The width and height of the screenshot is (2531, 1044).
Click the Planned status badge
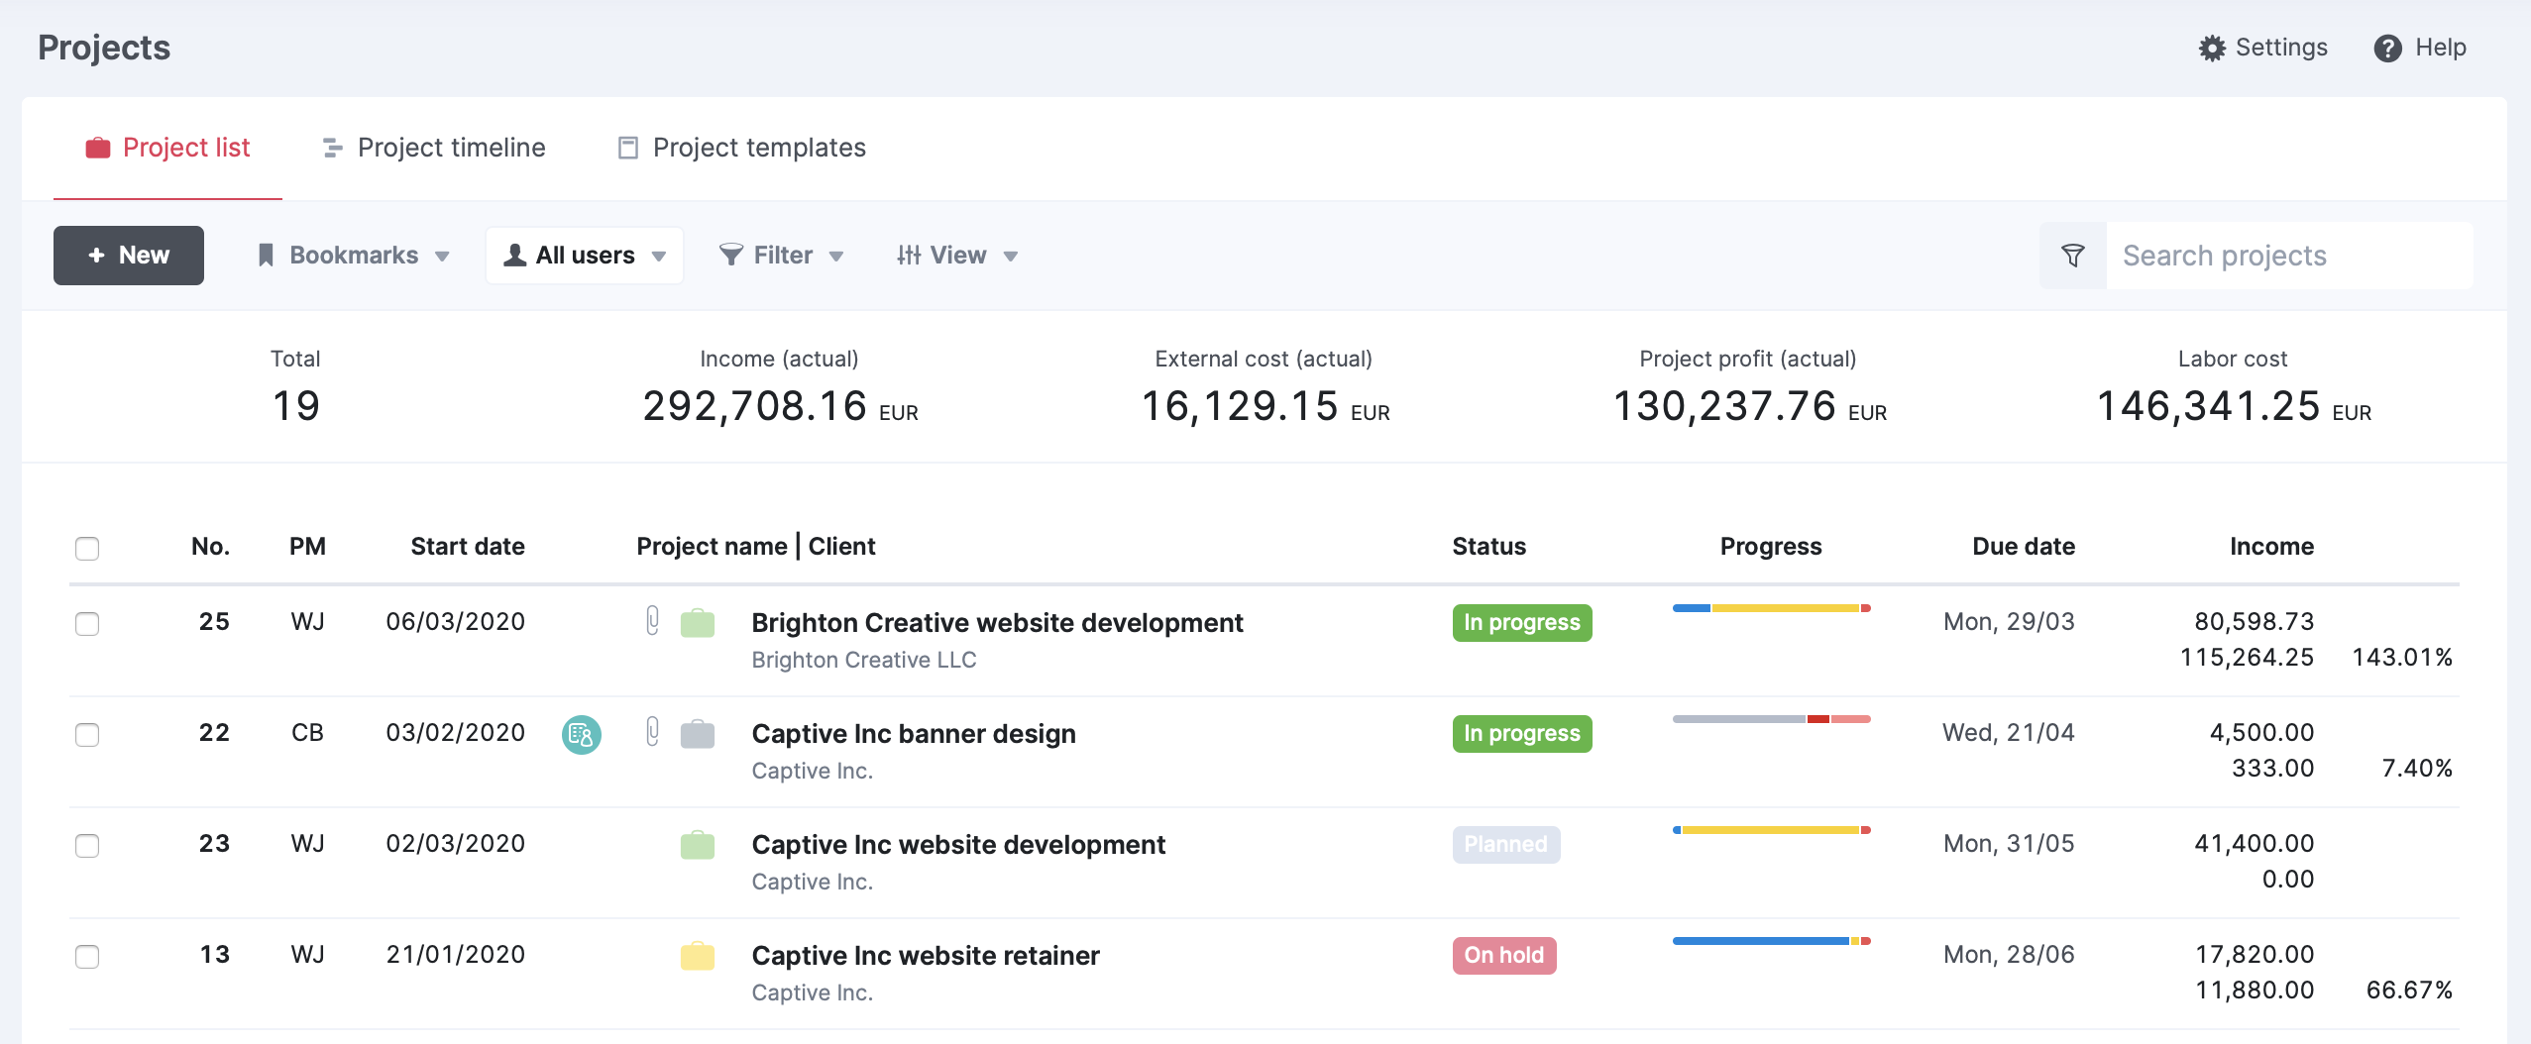coord(1506,845)
